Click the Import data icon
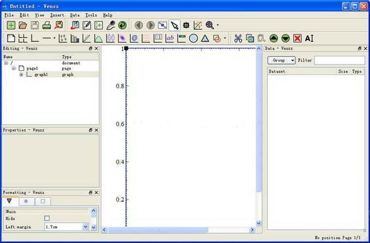This screenshot has height=243, width=370. [x=75, y=25]
